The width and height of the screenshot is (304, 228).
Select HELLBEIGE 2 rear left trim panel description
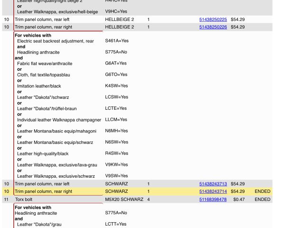[x=42, y=19]
